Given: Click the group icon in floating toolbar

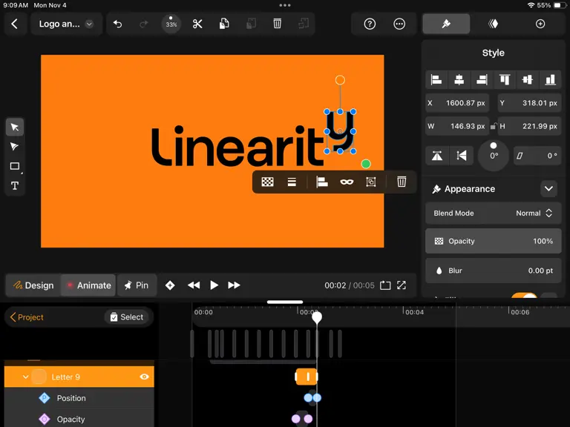Looking at the screenshot, I should point(371,182).
